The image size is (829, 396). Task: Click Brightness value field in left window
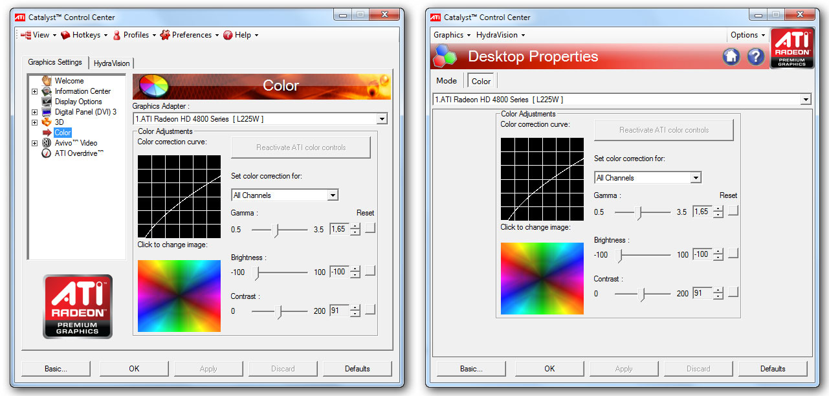339,272
